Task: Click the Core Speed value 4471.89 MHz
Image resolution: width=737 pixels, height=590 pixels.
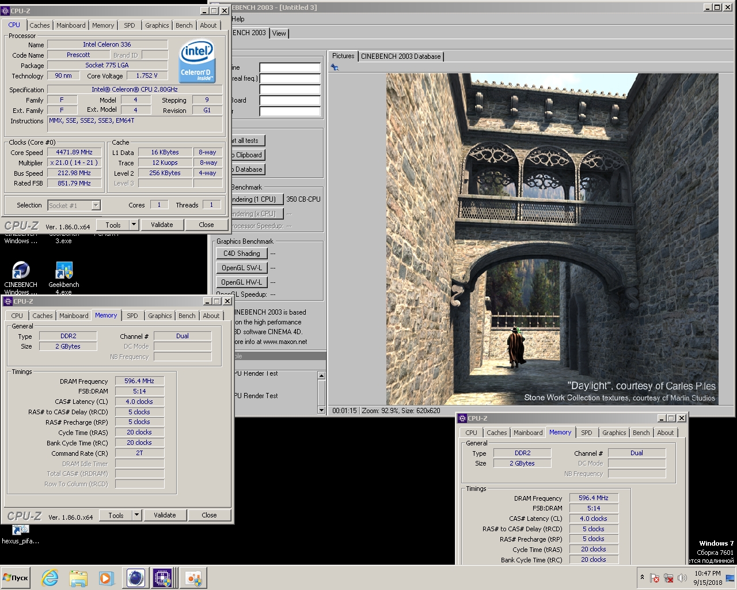Action: tap(74, 152)
